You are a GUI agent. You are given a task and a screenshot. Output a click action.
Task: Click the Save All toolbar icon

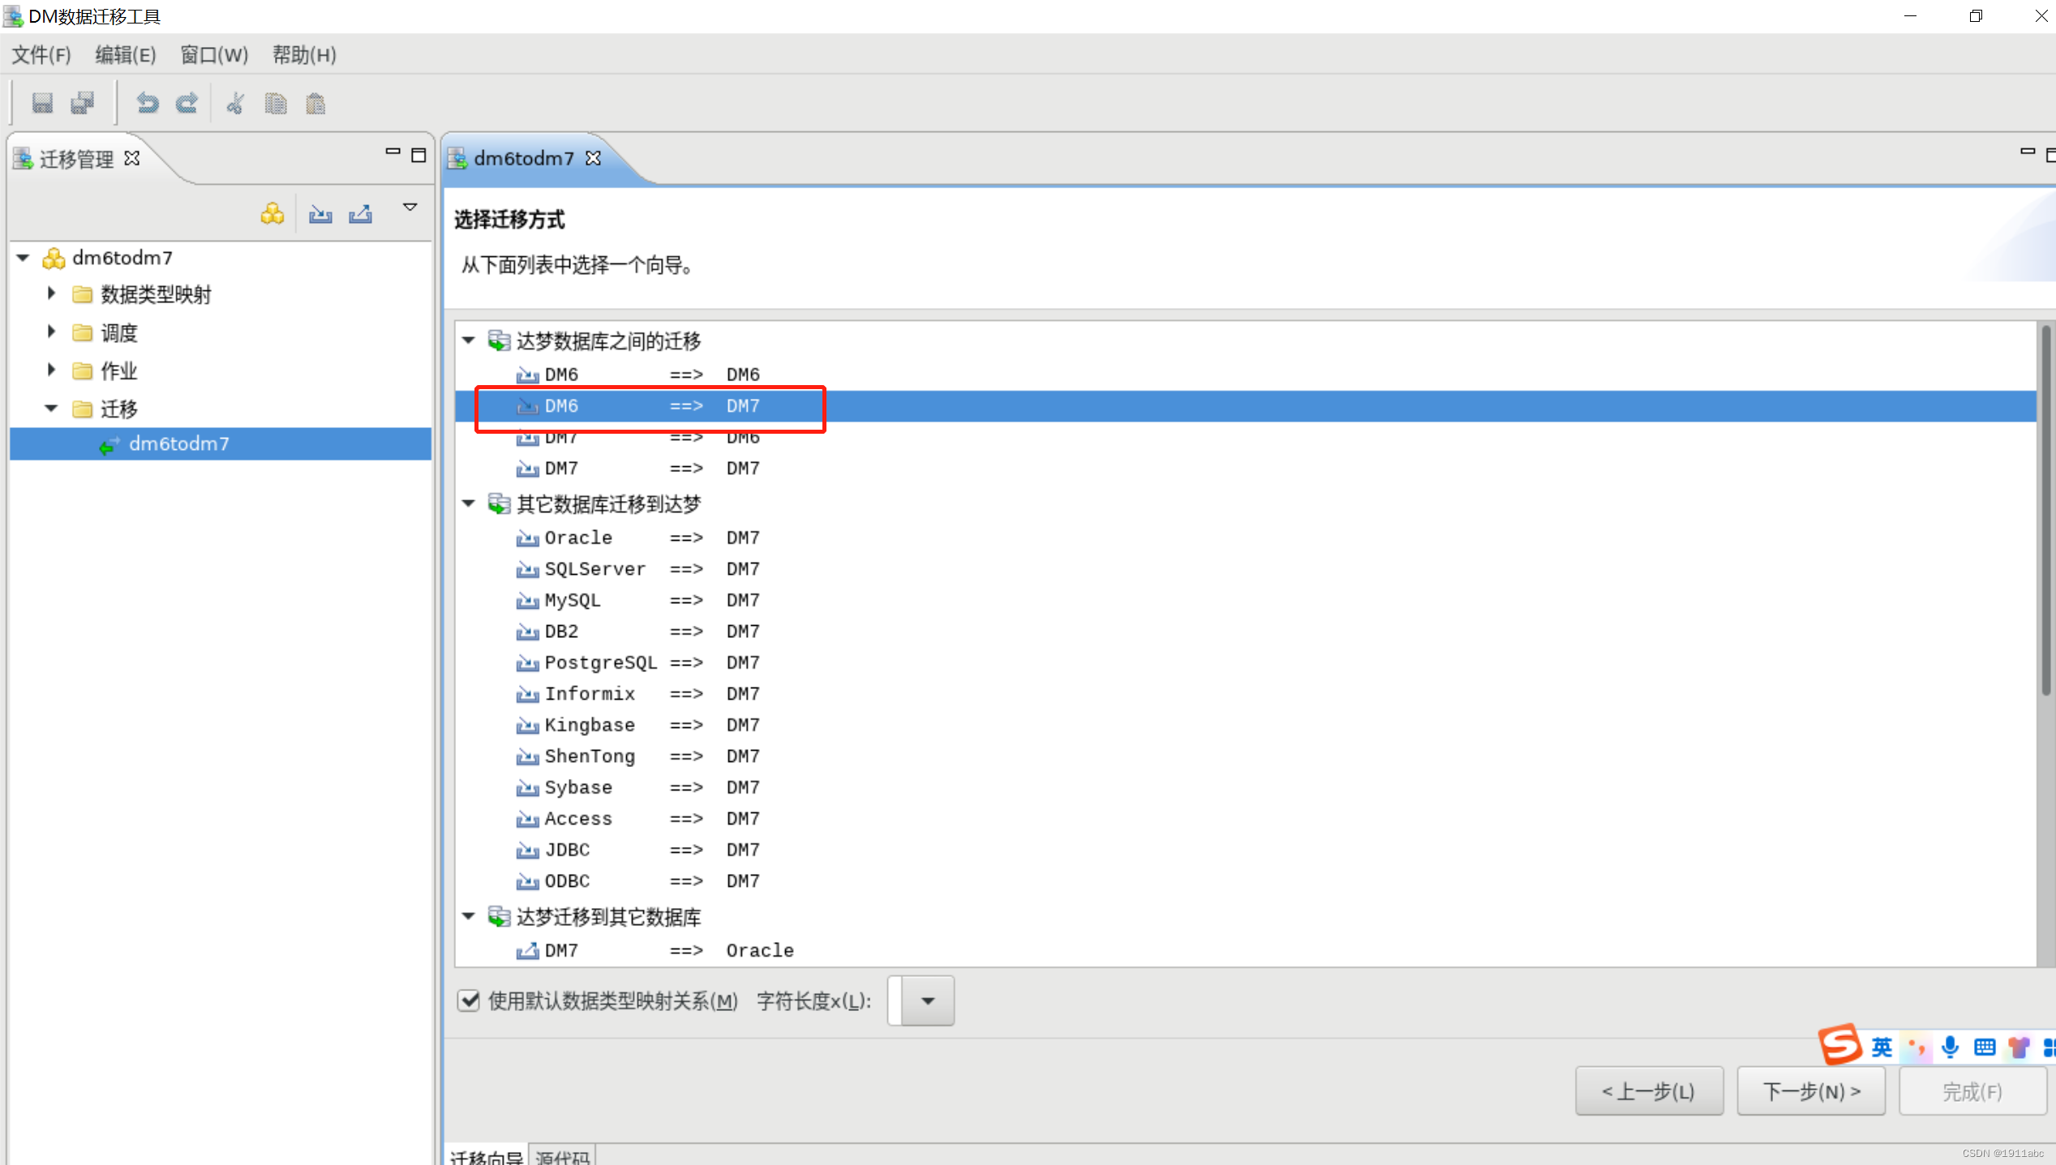[83, 103]
